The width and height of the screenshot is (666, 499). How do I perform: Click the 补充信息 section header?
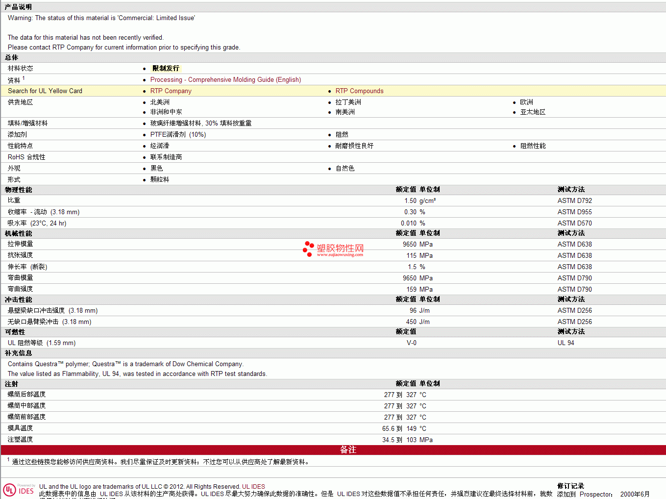pos(18,353)
